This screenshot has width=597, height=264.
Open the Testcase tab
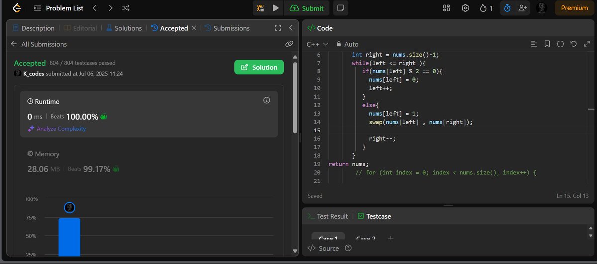click(x=374, y=216)
